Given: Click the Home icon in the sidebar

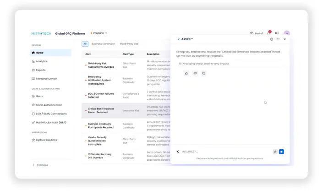Looking at the screenshot, I should coord(33,53).
